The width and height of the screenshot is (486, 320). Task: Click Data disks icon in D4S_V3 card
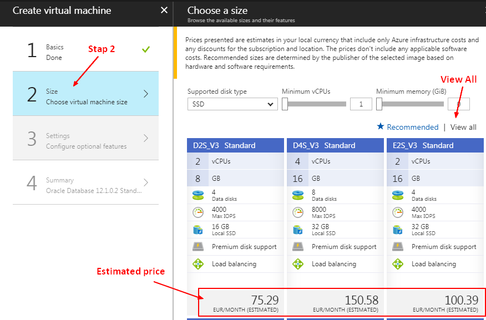(x=298, y=195)
